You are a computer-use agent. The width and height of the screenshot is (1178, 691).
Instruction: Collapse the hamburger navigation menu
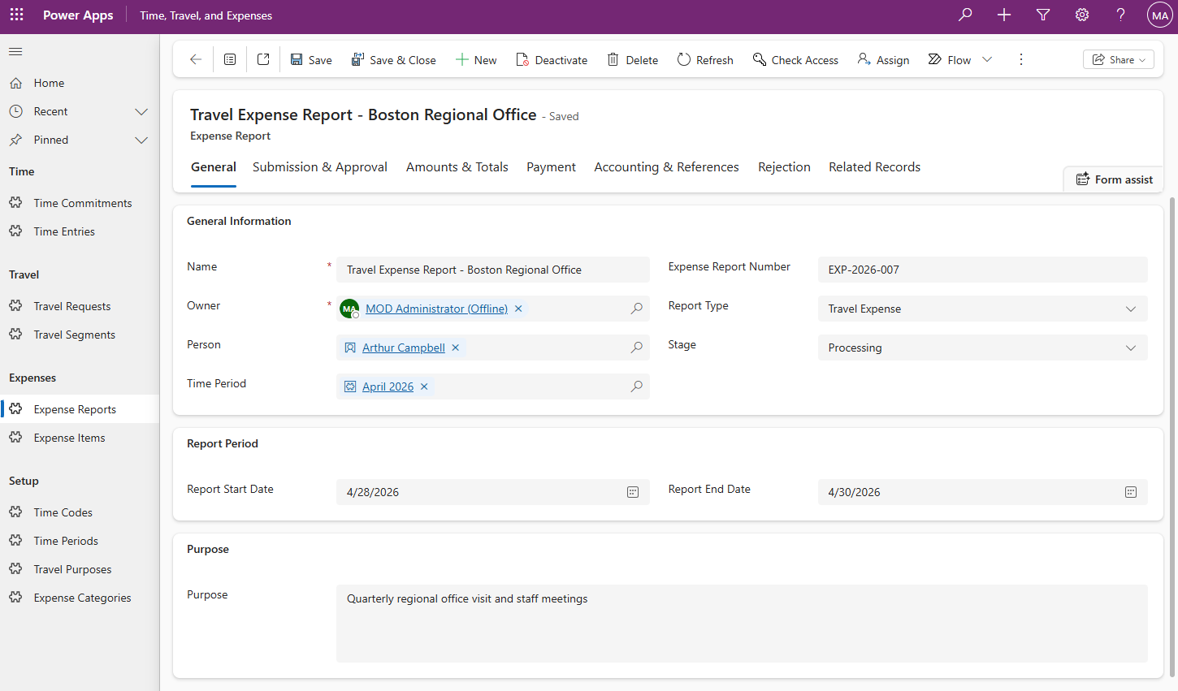(15, 52)
